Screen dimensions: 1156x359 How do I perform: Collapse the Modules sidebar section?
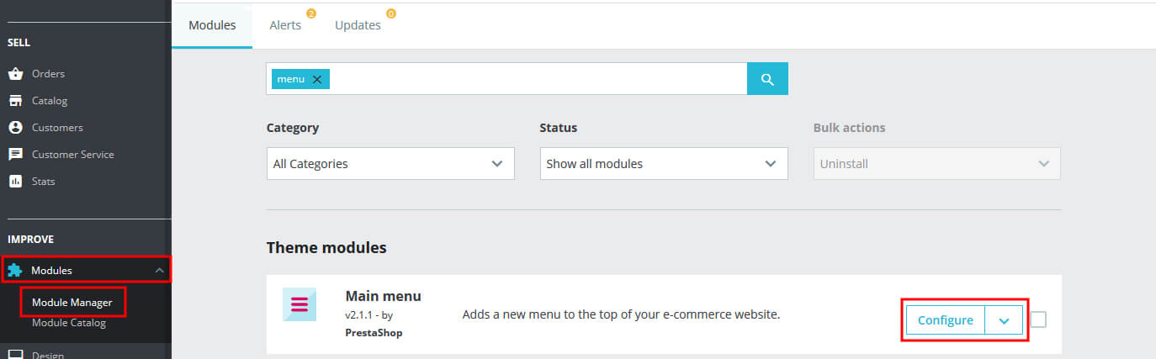[x=159, y=271]
